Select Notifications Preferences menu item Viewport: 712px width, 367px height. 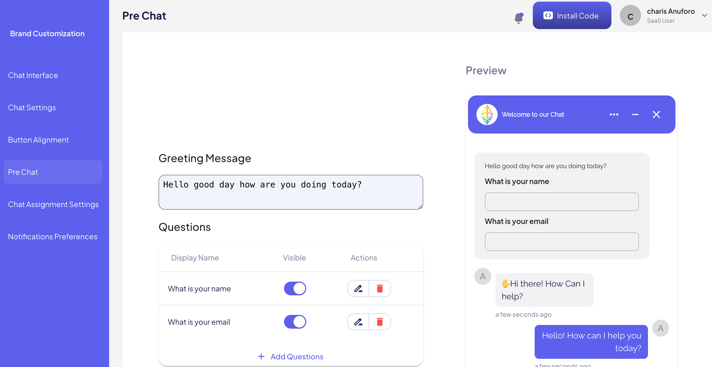click(52, 237)
